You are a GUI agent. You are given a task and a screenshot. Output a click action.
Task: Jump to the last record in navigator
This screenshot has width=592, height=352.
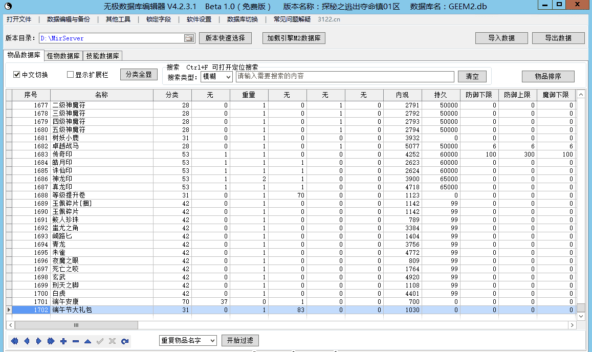51,341
